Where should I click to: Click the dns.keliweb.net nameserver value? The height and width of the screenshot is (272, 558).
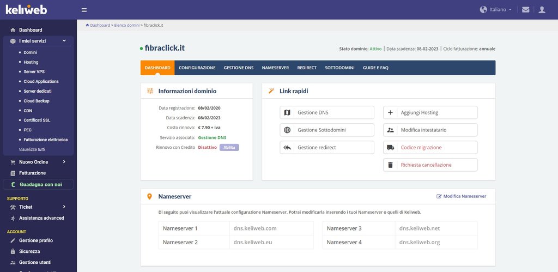(420, 228)
